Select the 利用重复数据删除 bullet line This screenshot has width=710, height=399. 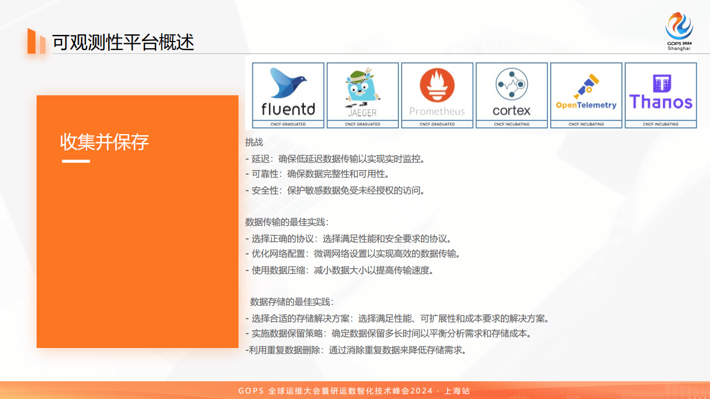(357, 350)
